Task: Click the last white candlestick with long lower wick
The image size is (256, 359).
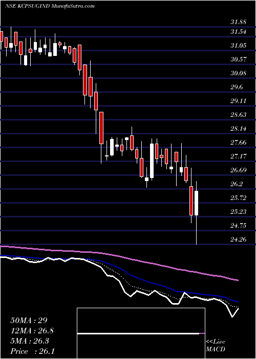Action: coord(196,203)
